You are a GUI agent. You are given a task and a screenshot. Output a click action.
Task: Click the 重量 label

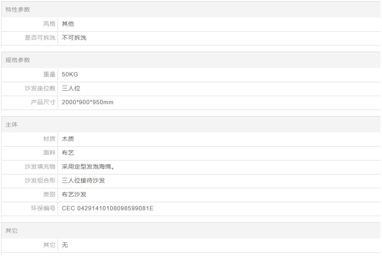click(x=49, y=74)
